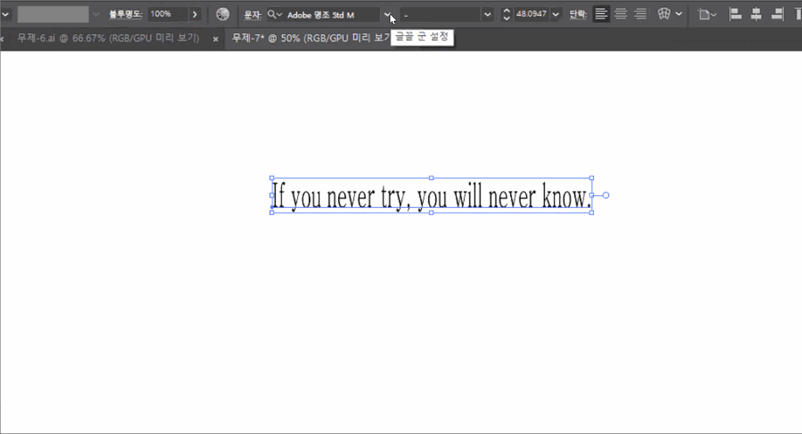Image resolution: width=802 pixels, height=434 pixels.
Task: Click the horizontal align center icon
Action: tap(756, 14)
